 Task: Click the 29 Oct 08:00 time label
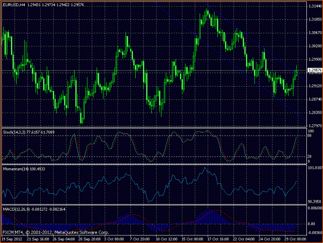(295, 239)
